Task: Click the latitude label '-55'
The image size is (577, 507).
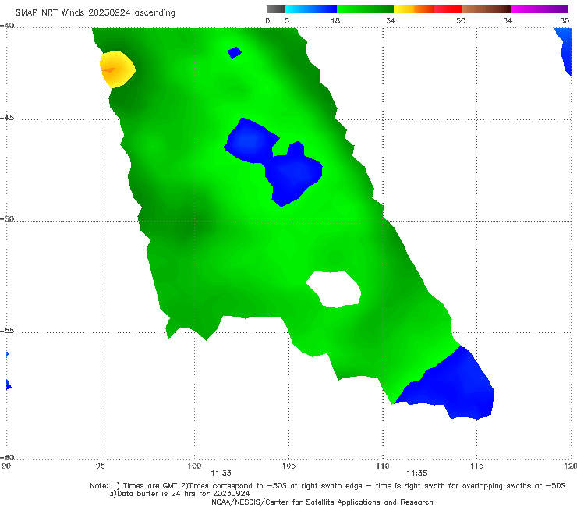Action: pos(7,331)
